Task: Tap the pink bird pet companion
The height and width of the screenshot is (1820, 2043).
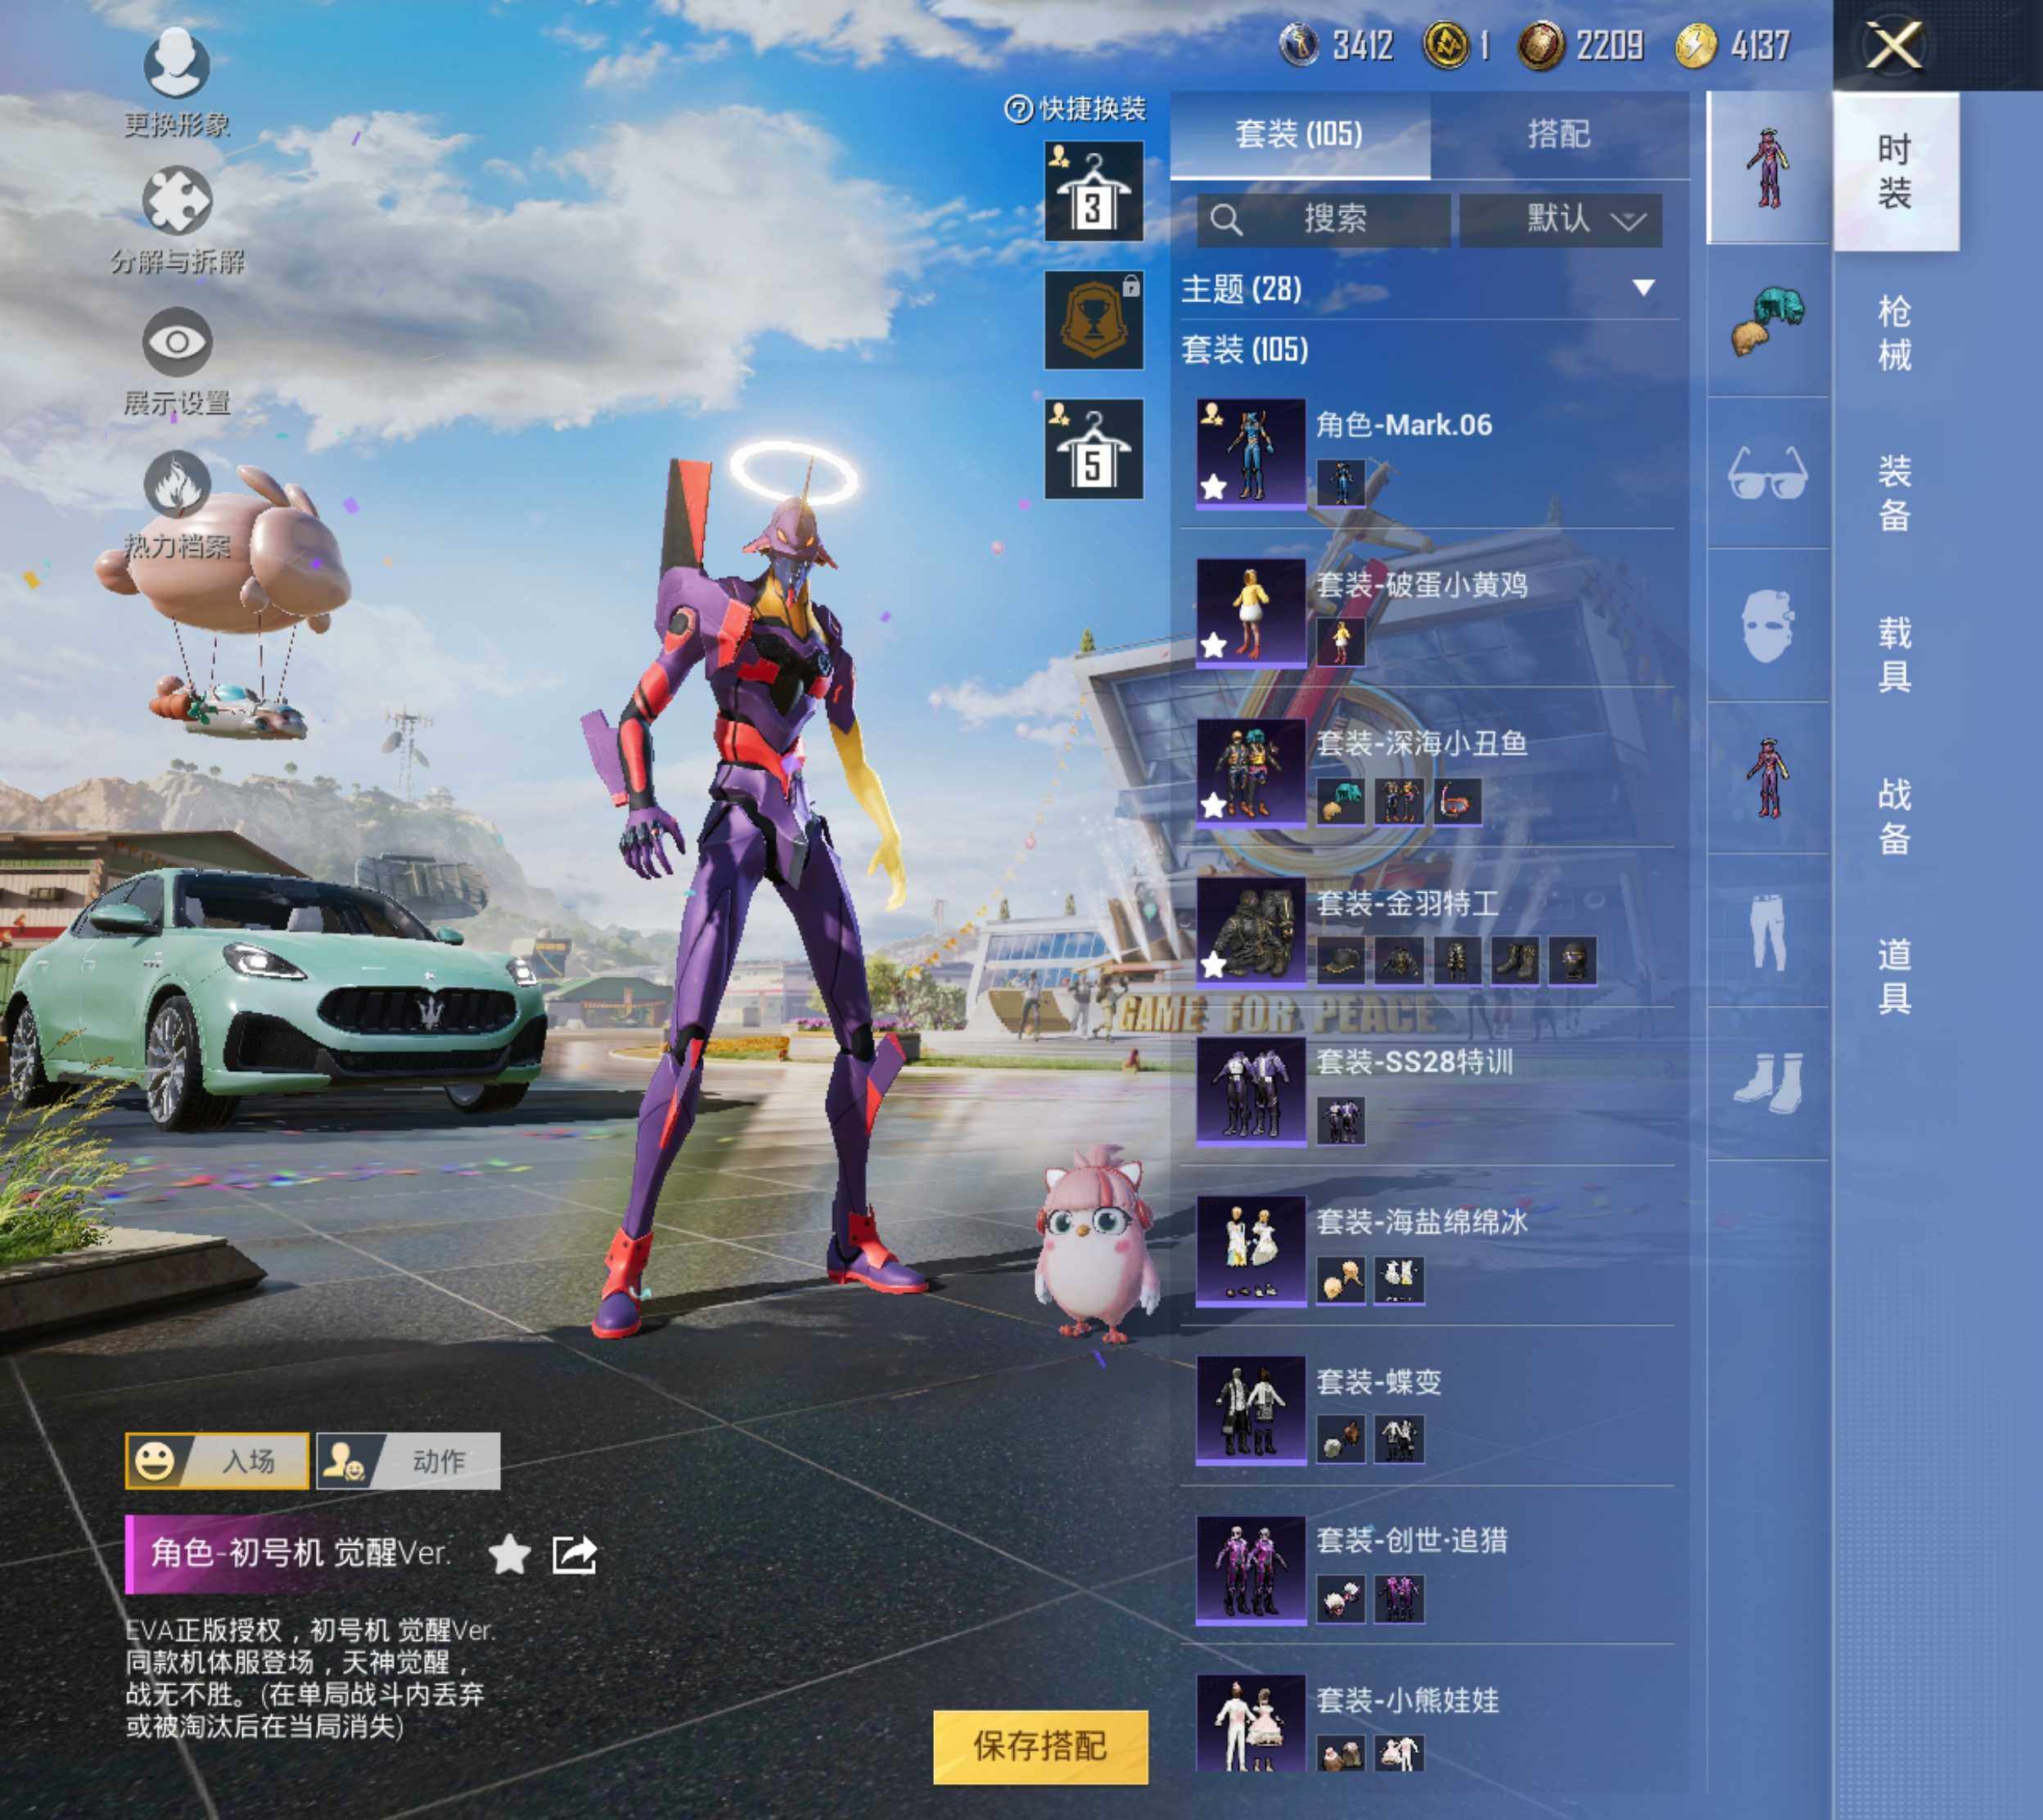Action: (x=1096, y=1243)
